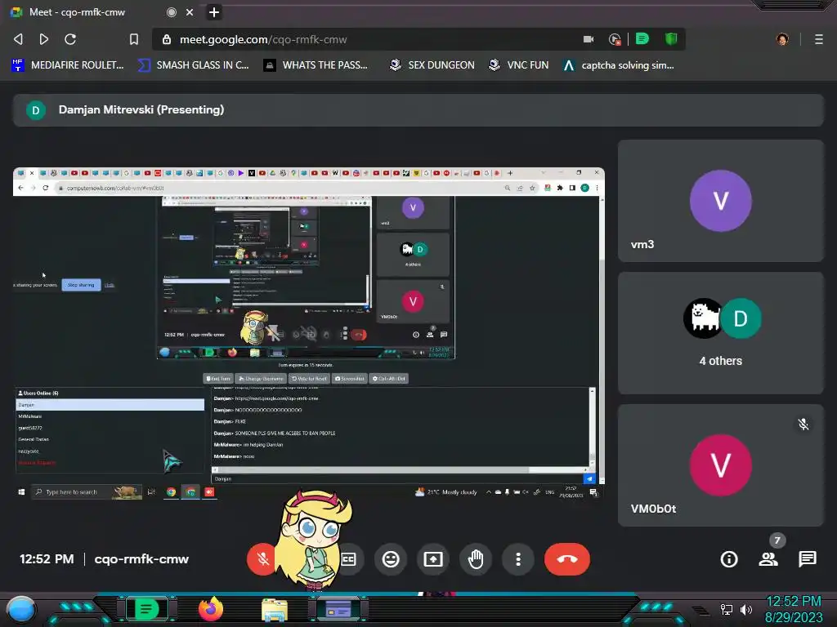This screenshot has width=837, height=627.
Task: Open File Explorer from the taskbar
Action: click(x=275, y=609)
